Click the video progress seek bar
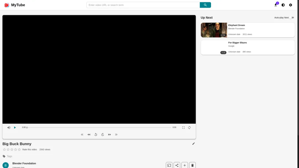Viewport: 299px width, 168px height. coord(99,127)
